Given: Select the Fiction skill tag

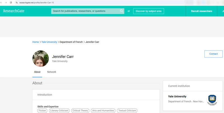Looking at the screenshot, I should tap(42, 110).
